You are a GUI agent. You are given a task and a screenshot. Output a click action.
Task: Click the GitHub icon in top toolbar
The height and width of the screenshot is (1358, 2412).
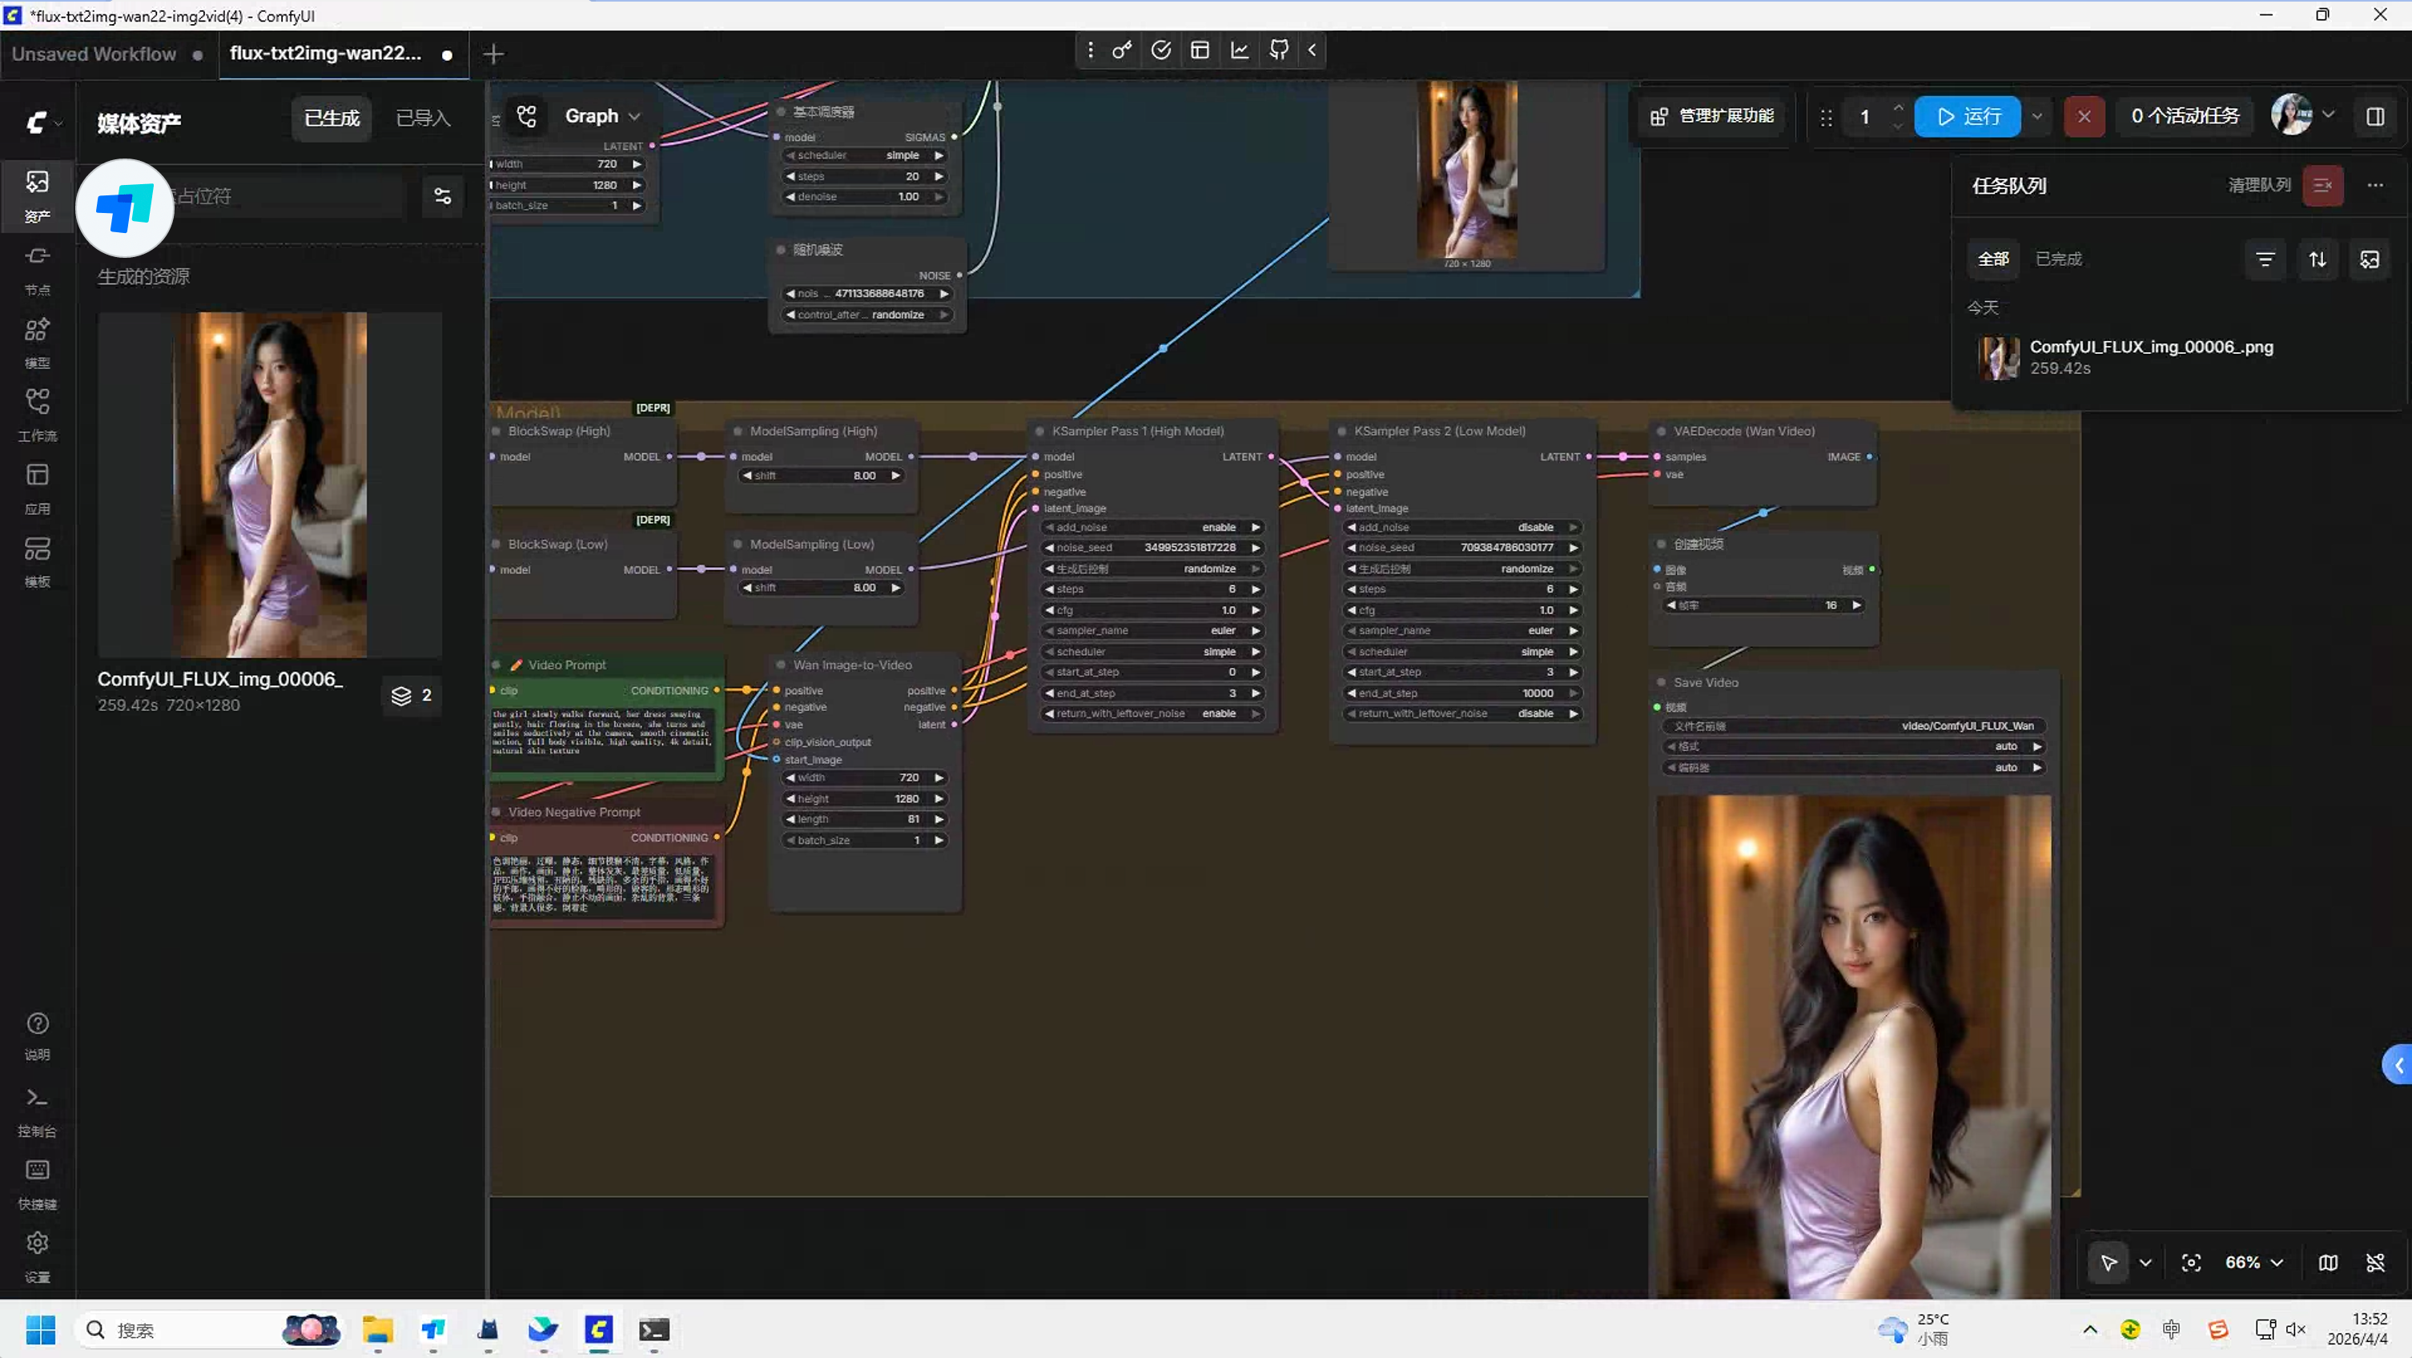(x=1278, y=50)
